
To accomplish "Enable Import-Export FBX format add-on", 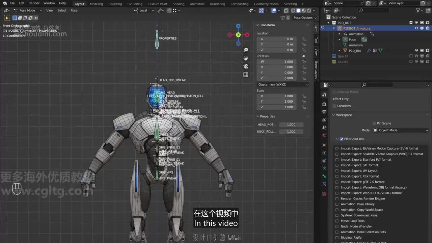I will point(337,176).
